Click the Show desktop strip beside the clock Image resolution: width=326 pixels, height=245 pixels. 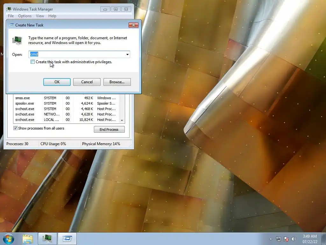[x=324, y=239]
